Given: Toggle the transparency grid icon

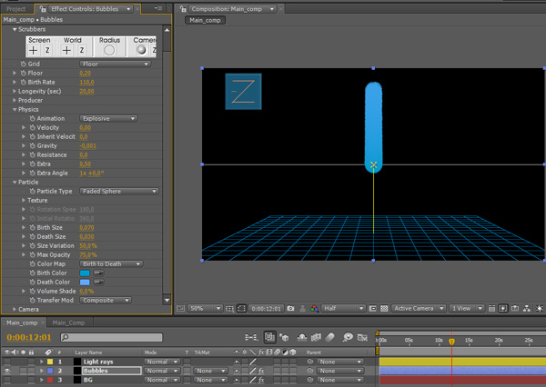Looking at the screenshot, I should pos(384,308).
